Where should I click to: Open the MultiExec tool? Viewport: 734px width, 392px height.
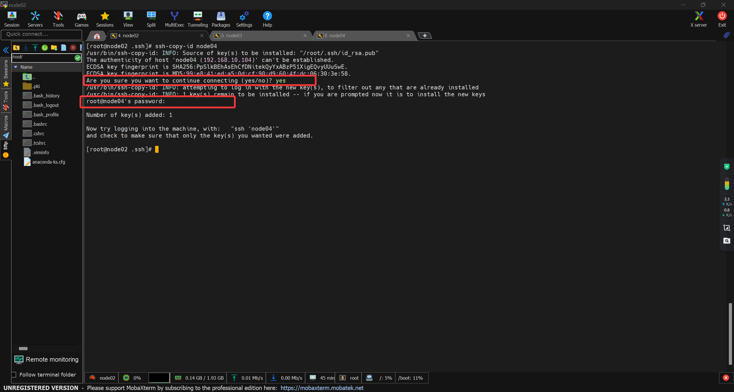174,19
